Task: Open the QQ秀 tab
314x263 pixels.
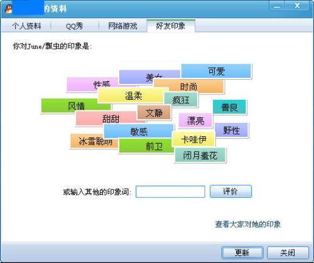Action: point(74,26)
